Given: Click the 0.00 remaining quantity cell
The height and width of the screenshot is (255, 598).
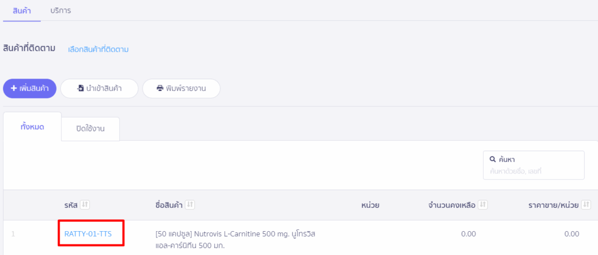Looking at the screenshot, I should pyautogui.click(x=467, y=234).
